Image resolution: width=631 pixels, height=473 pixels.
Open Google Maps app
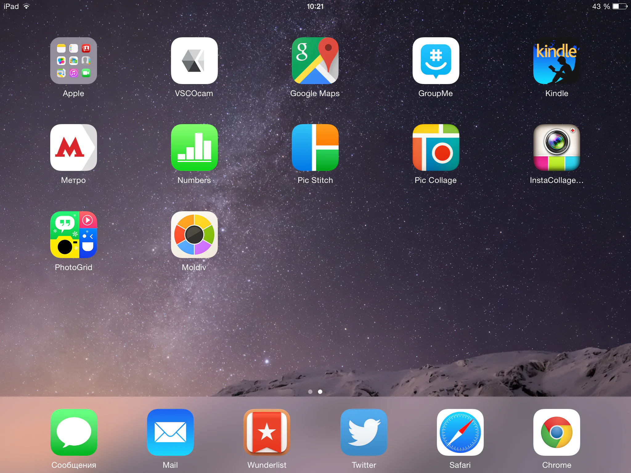click(315, 61)
